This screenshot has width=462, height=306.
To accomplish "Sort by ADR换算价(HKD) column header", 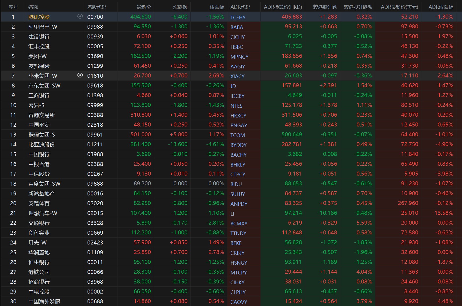I will click(x=283, y=7).
